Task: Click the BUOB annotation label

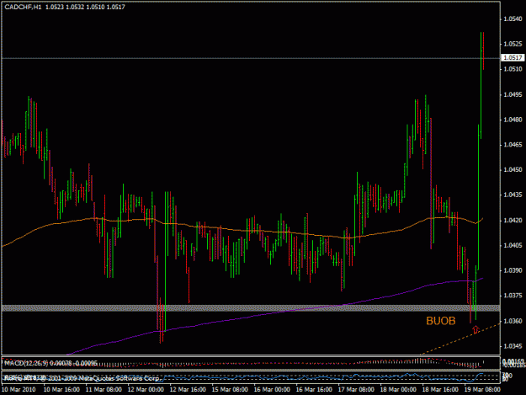Action: (x=441, y=321)
